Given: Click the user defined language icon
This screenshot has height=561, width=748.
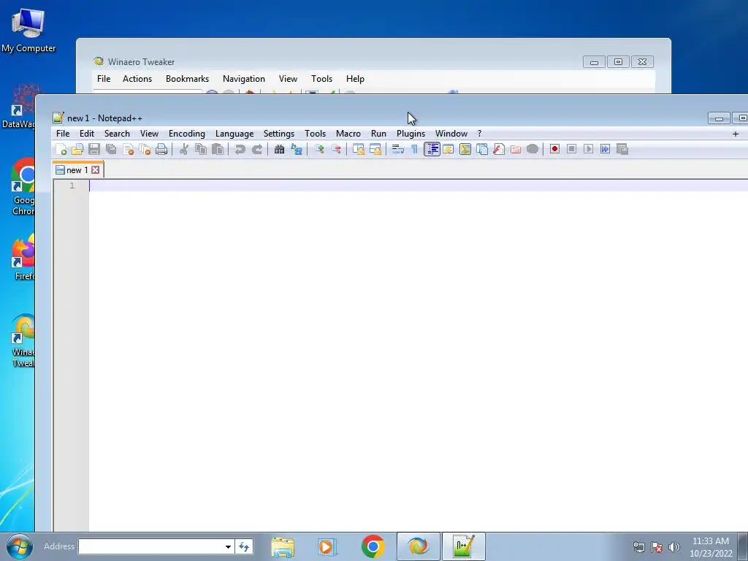Looking at the screenshot, I should (x=448, y=149).
